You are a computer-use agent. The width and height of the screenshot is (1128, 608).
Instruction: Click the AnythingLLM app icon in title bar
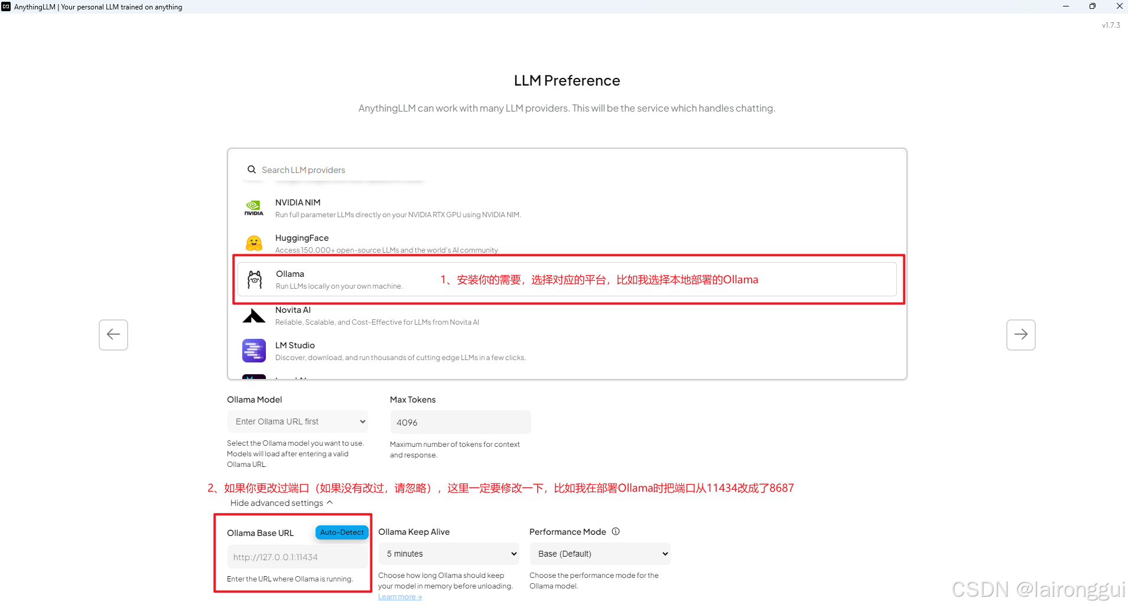click(6, 6)
